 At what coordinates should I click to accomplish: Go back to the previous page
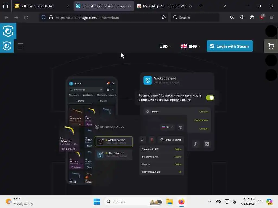click(7, 18)
